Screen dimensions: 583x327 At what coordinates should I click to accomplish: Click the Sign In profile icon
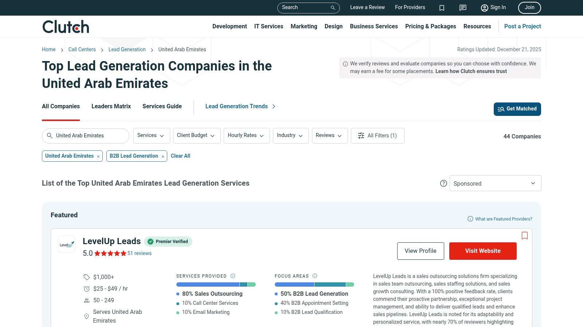(x=484, y=8)
